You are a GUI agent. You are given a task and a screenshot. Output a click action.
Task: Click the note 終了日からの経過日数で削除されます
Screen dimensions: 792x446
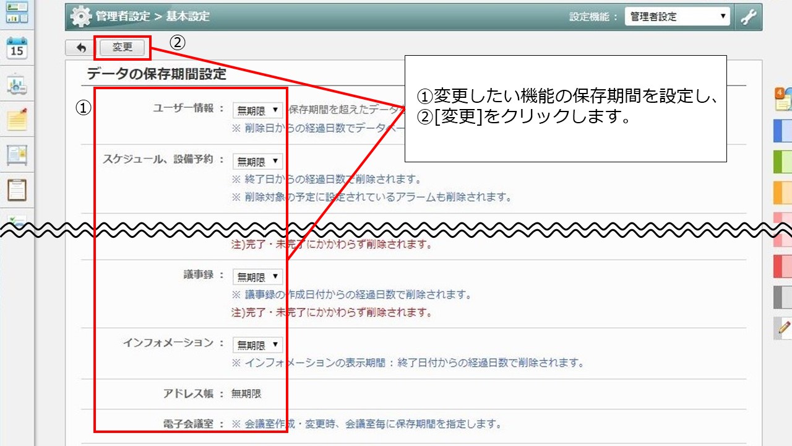click(326, 180)
